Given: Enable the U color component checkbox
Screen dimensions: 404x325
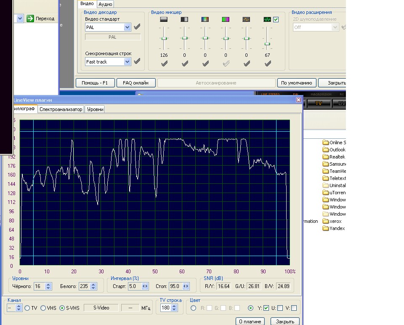Looking at the screenshot, I should [x=280, y=308].
